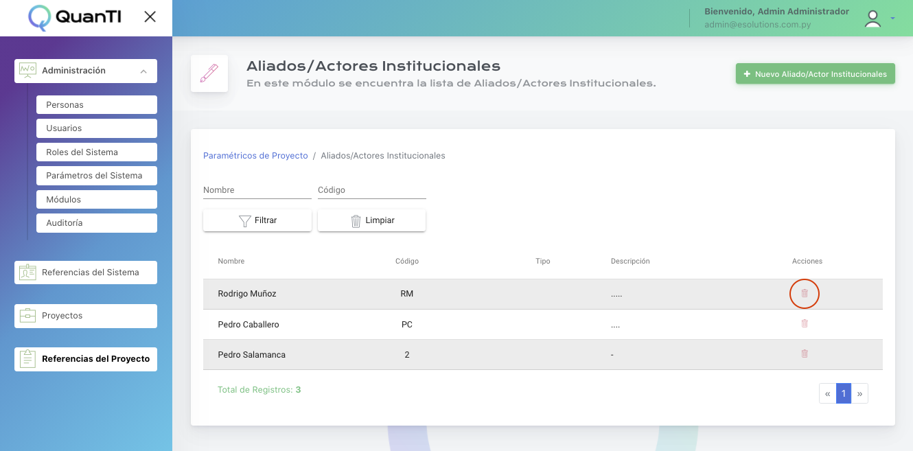Open Auditoría submenu item

point(96,223)
